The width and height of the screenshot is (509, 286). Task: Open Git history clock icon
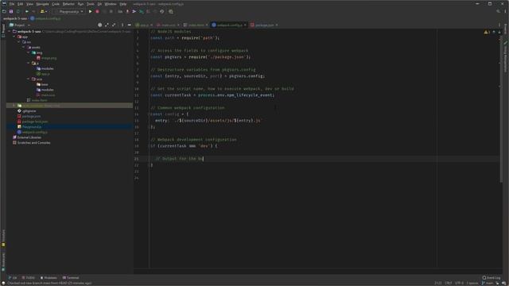162,11
